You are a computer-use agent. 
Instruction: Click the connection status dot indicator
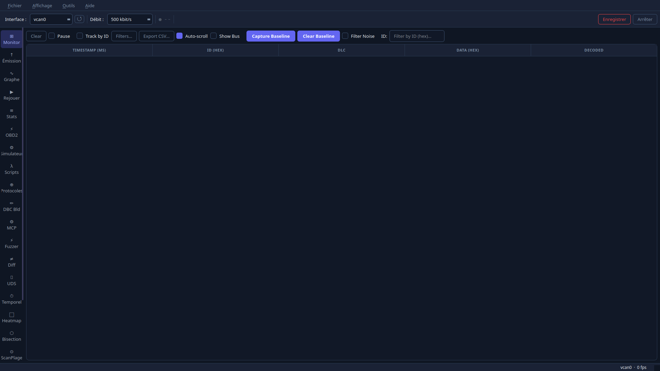160,20
